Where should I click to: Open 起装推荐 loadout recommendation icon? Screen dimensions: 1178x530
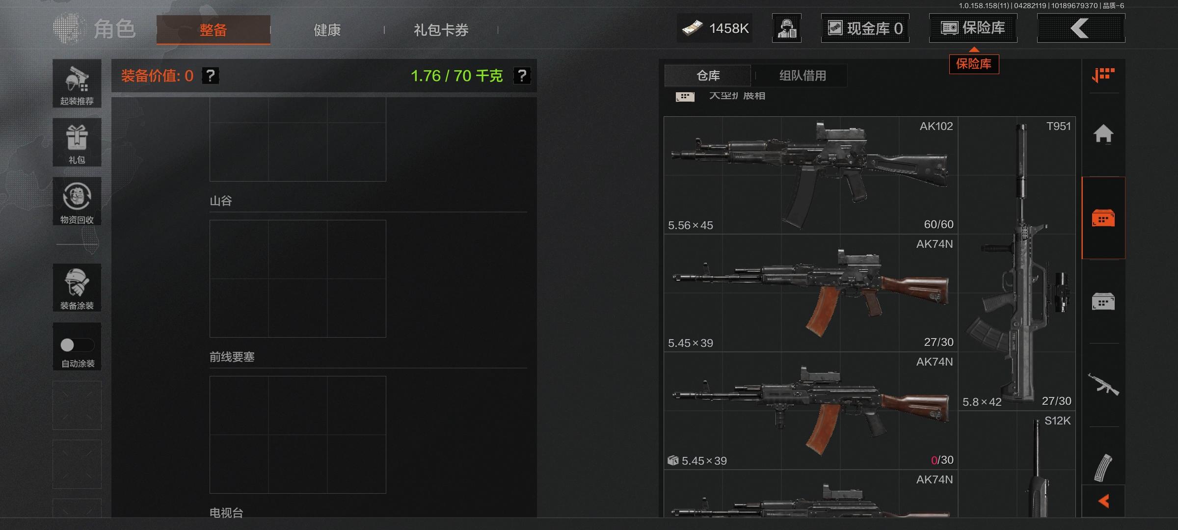(x=77, y=83)
